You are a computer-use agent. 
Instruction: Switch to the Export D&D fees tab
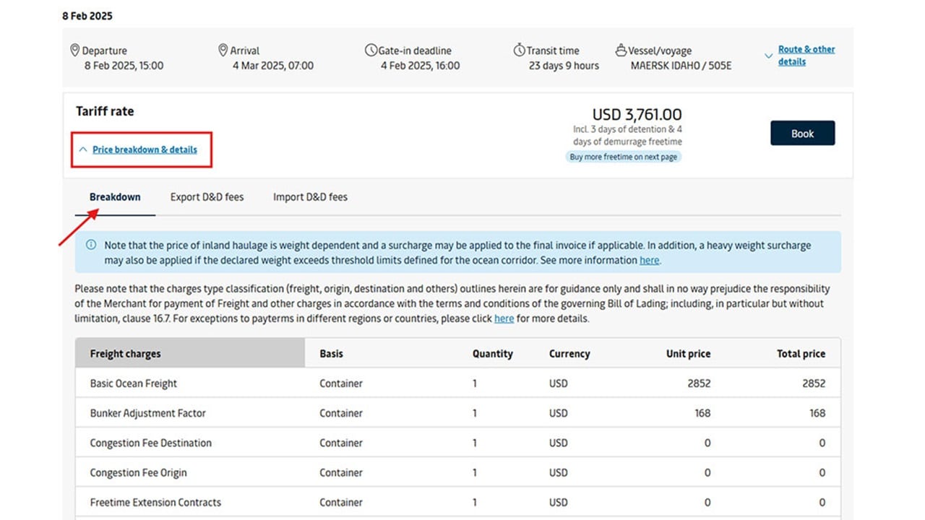[x=207, y=196]
